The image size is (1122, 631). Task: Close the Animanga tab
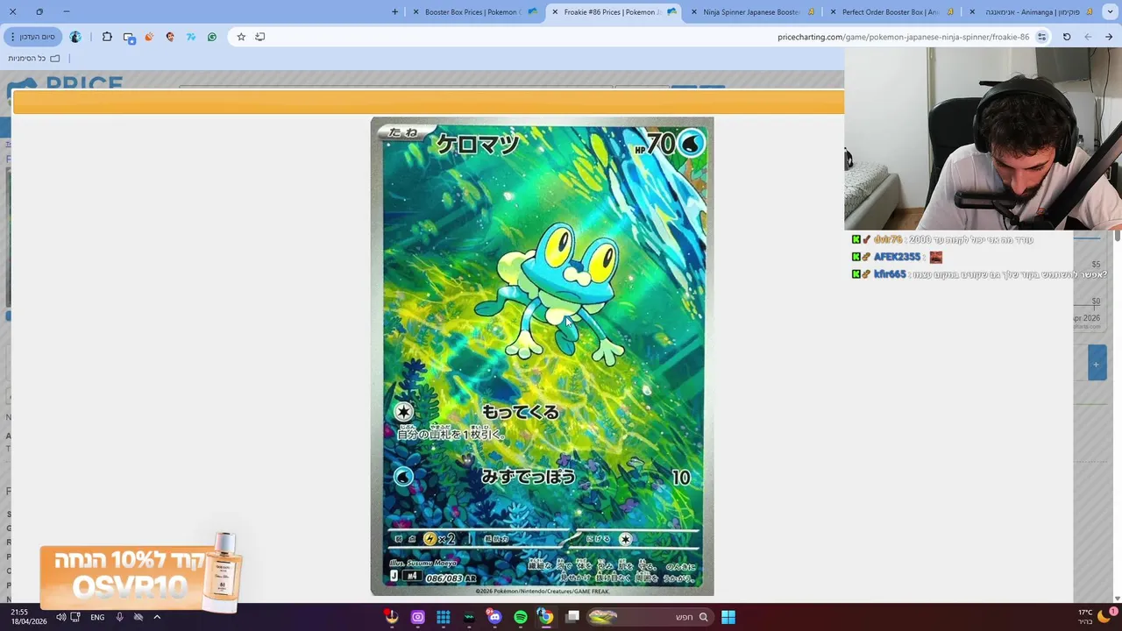[972, 11]
